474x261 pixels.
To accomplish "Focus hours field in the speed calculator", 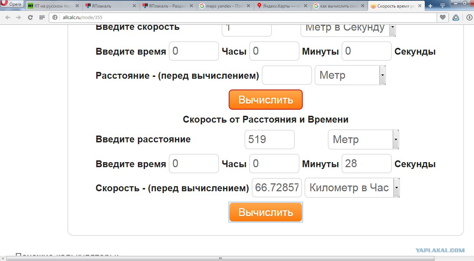I will [x=194, y=164].
